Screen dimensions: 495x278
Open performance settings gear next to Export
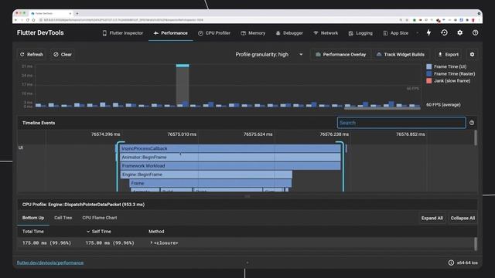click(472, 55)
